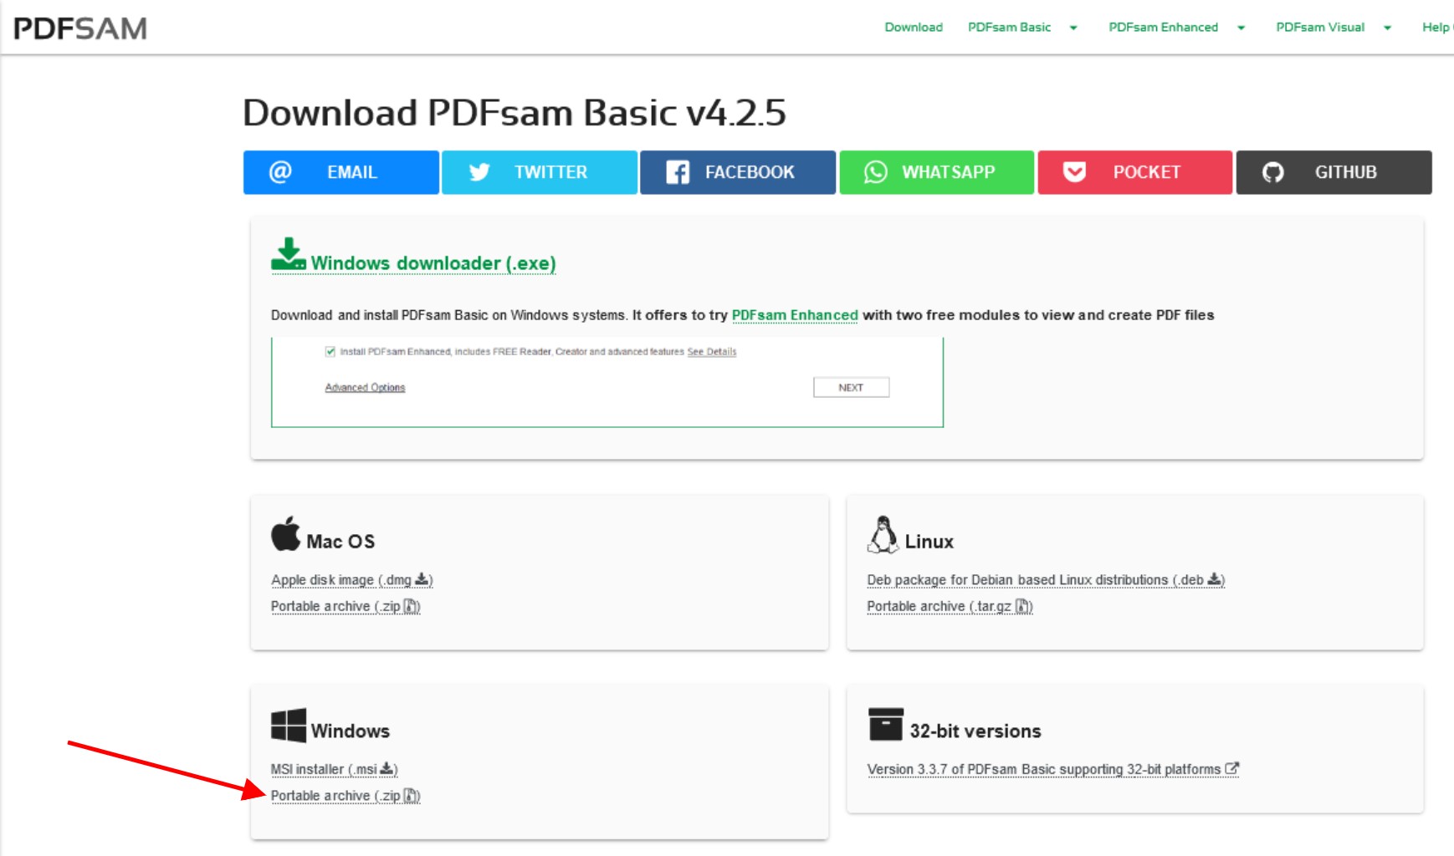The image size is (1454, 856).
Task: Click the Pocket logo icon
Action: pos(1074,172)
